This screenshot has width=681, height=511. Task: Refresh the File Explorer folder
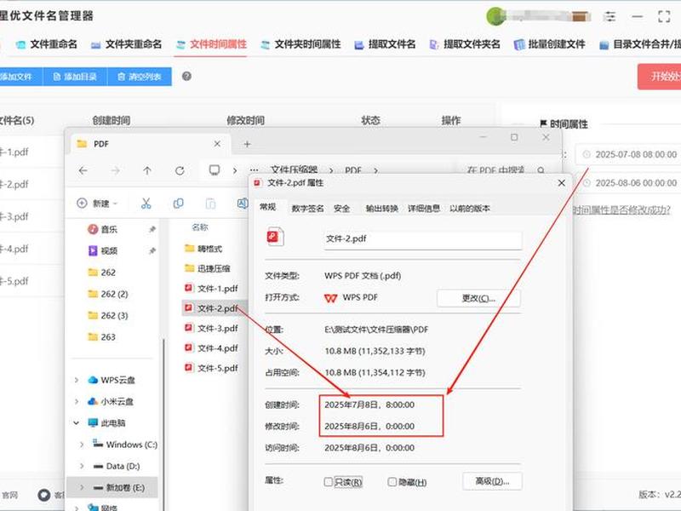click(180, 171)
